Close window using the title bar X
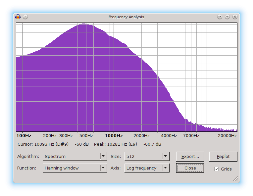The width and height of the screenshot is (253, 196). 235,17
